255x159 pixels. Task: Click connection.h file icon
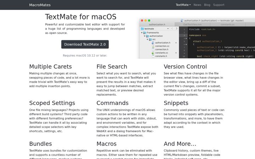click(x=153, y=49)
